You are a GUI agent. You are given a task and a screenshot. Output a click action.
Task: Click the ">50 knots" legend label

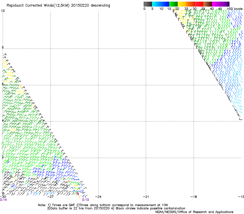coord(235,9)
